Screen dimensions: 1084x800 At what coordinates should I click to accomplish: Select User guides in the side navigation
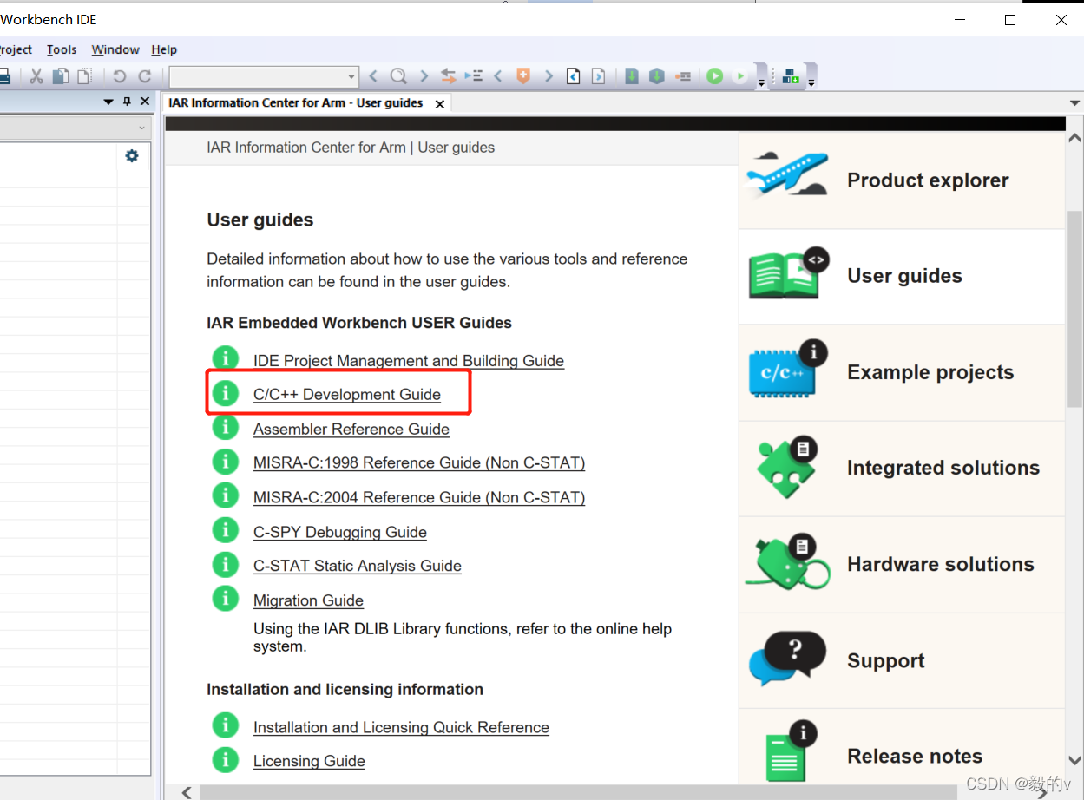click(902, 277)
